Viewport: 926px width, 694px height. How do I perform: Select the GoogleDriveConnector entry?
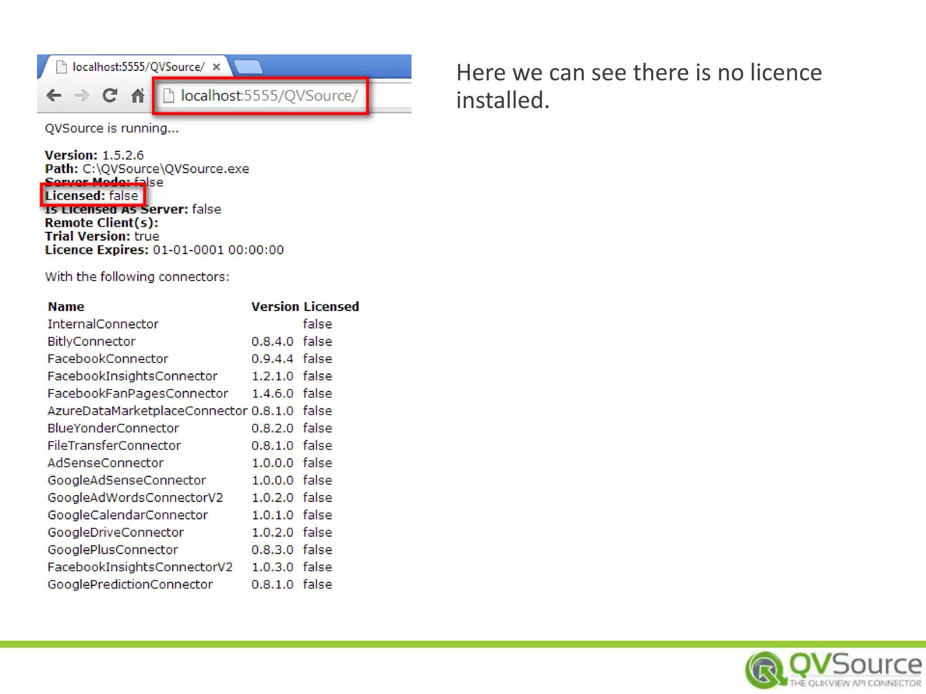click(x=116, y=532)
